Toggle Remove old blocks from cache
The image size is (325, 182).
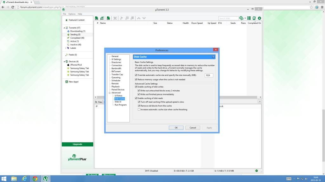tap(139, 106)
